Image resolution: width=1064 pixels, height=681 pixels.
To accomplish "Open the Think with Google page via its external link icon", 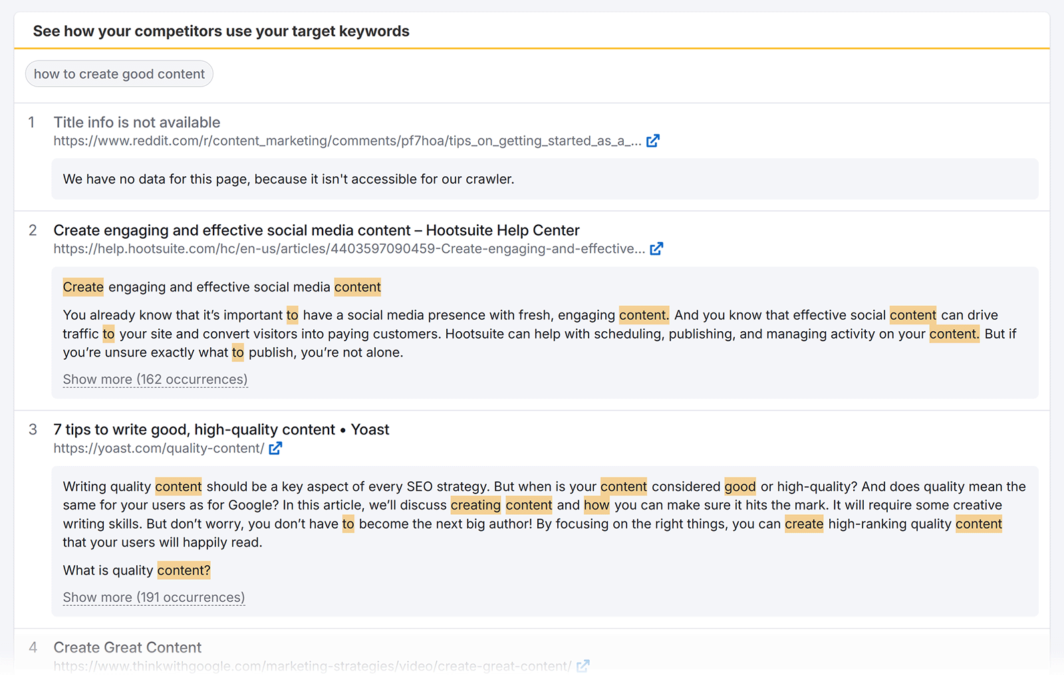I will (x=583, y=666).
